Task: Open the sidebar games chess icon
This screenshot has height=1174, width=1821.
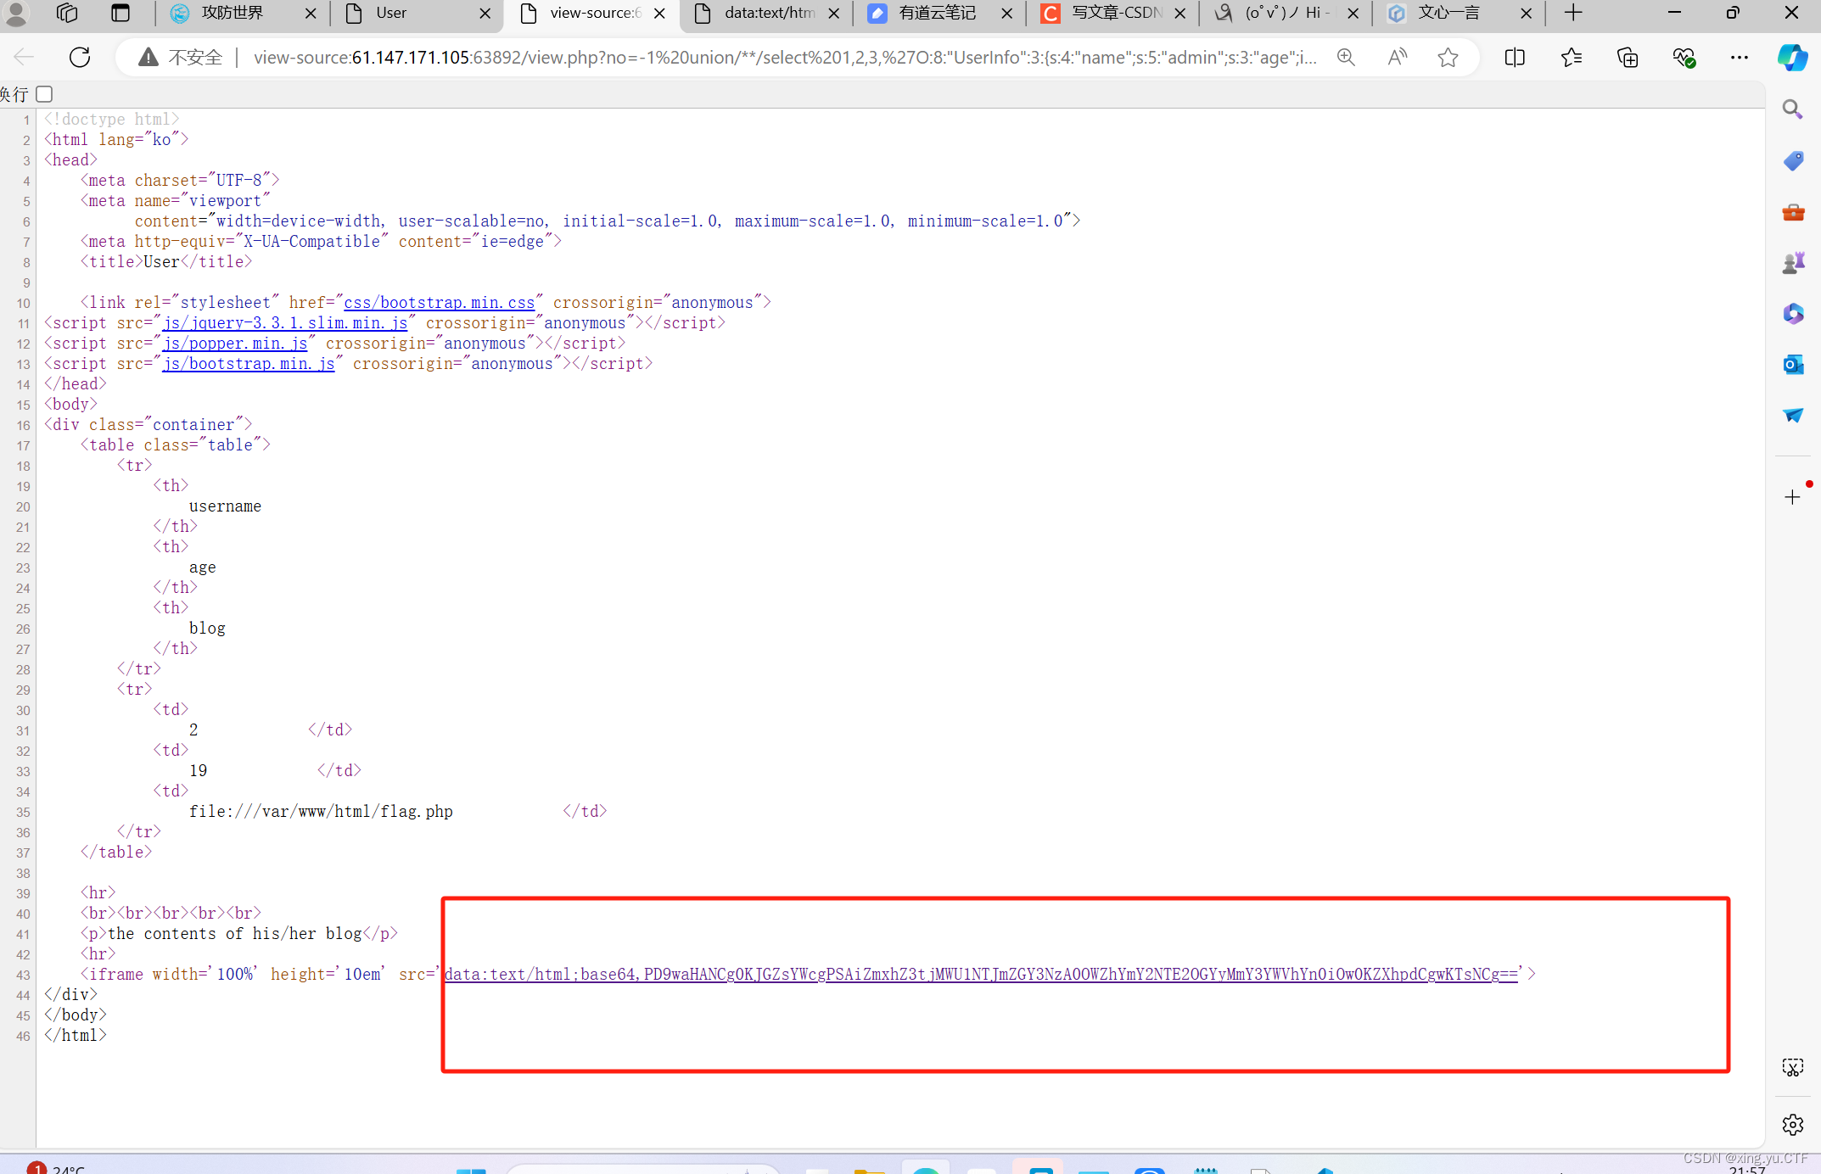Action: 1792,263
